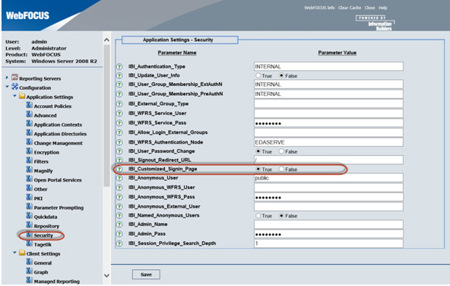Collapse the Configuration tree node
The width and height of the screenshot is (450, 286).
click(7, 87)
